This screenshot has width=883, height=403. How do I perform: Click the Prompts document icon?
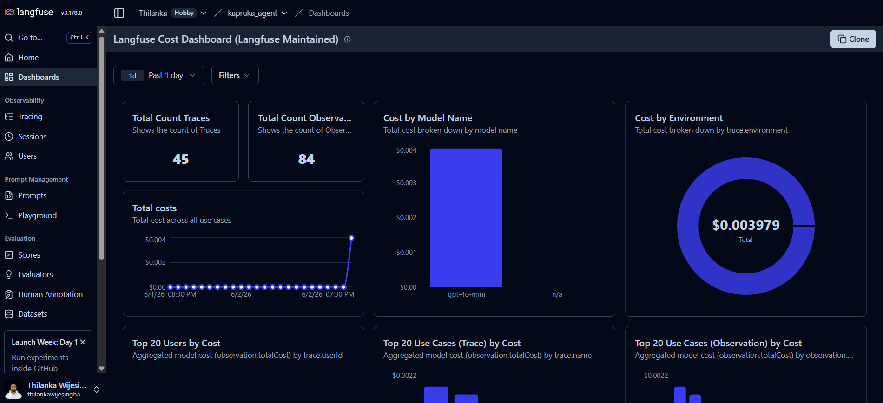9,195
